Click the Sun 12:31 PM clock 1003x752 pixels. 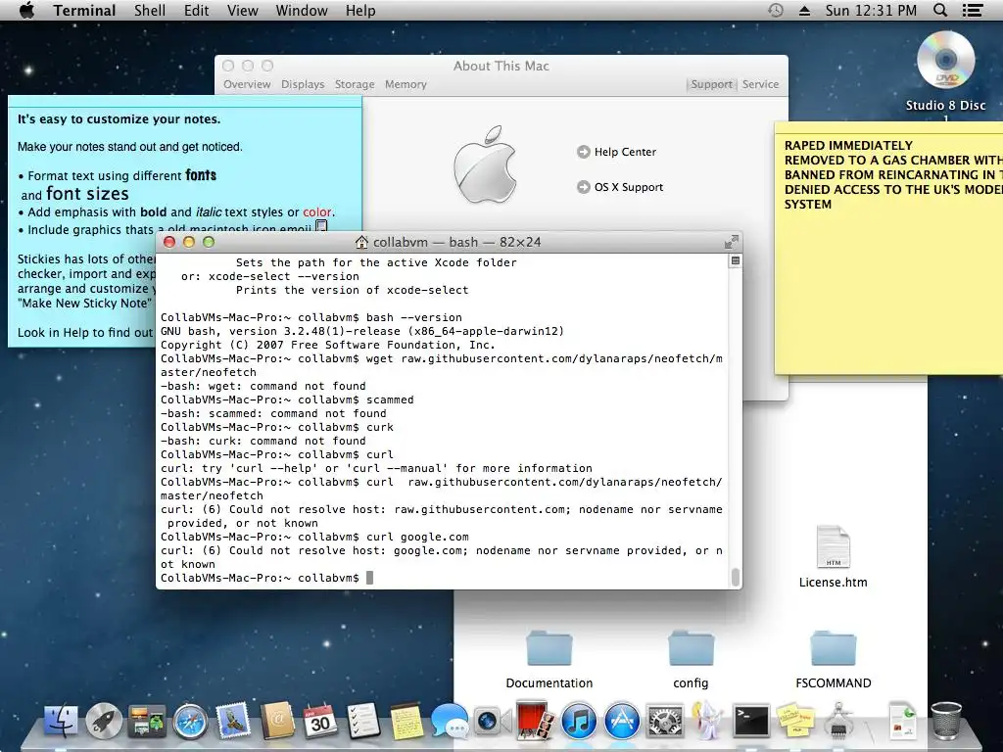click(871, 10)
